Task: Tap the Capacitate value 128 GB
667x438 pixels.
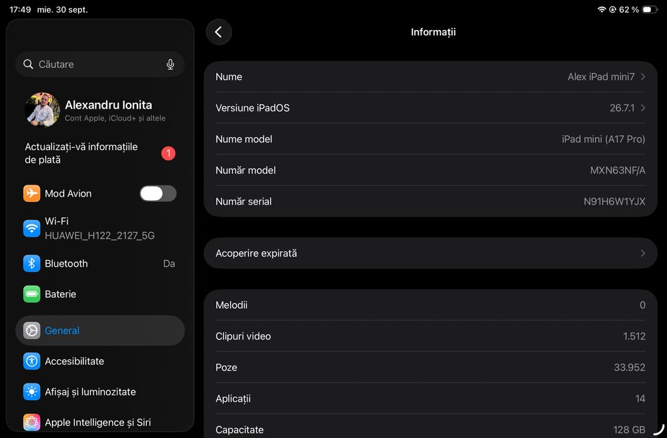Action: [629, 430]
